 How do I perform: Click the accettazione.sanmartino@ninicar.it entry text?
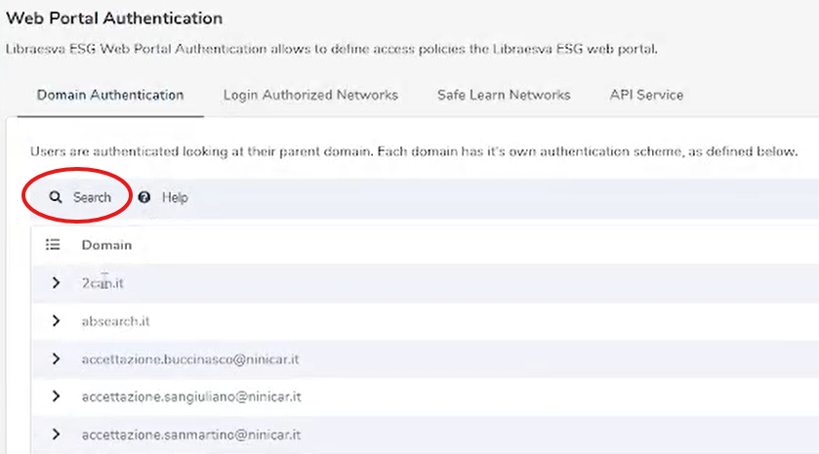pos(190,434)
